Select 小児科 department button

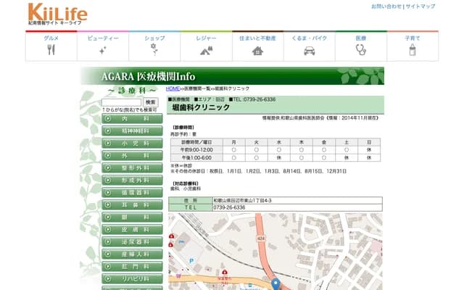(132, 144)
